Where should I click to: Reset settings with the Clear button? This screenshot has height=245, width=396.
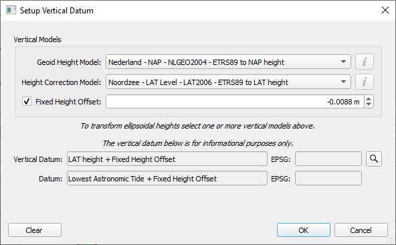tap(35, 230)
